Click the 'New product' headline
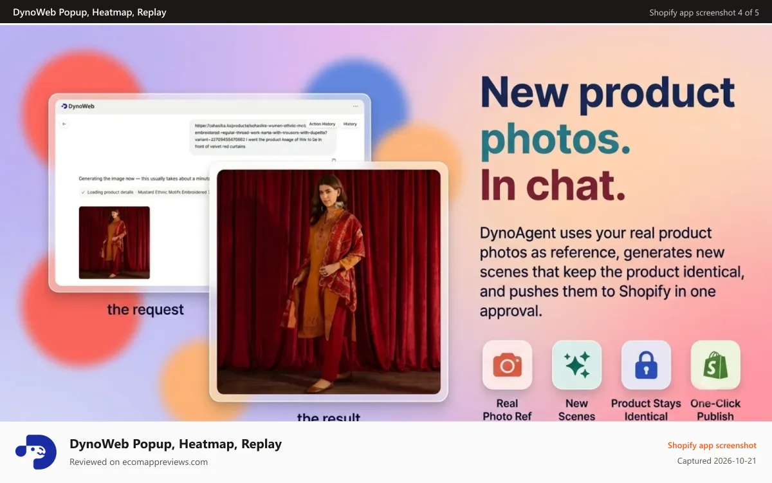The image size is (772, 483). (608, 93)
